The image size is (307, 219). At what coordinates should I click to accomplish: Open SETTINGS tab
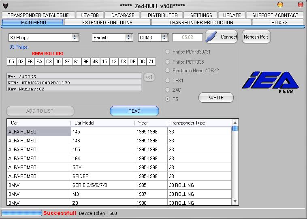tap(201, 15)
